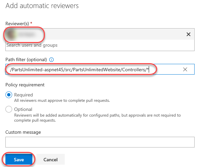Image resolution: width=201 pixels, height=167 pixels.
Task: Focus the Search users and groups field
Action: tap(100, 45)
